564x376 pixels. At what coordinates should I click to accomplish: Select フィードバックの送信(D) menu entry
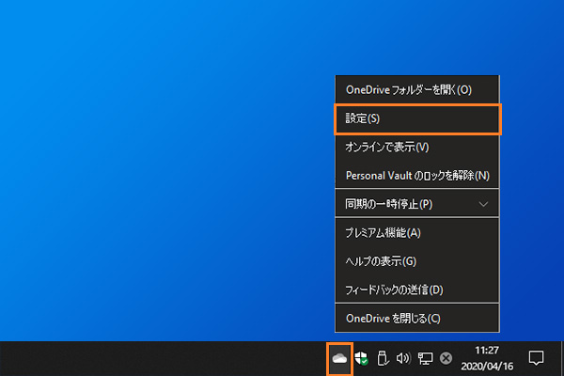417,290
